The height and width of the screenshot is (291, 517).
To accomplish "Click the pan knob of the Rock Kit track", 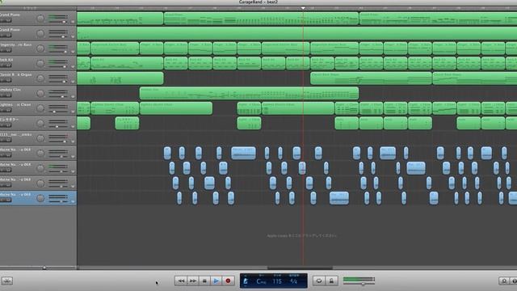I will [40, 63].
